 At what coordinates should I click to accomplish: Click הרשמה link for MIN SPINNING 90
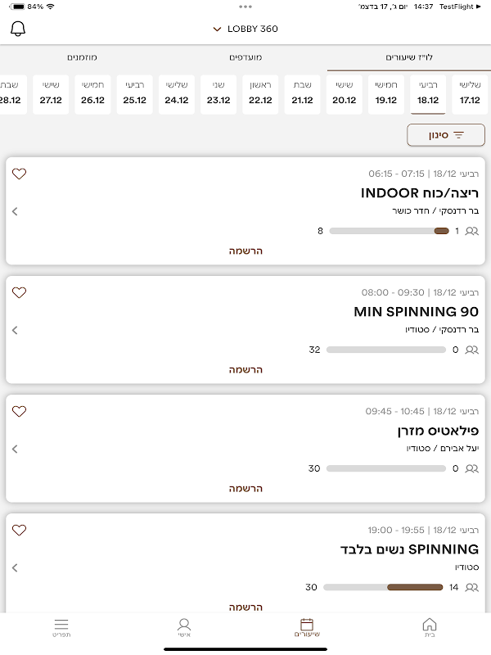(x=245, y=370)
